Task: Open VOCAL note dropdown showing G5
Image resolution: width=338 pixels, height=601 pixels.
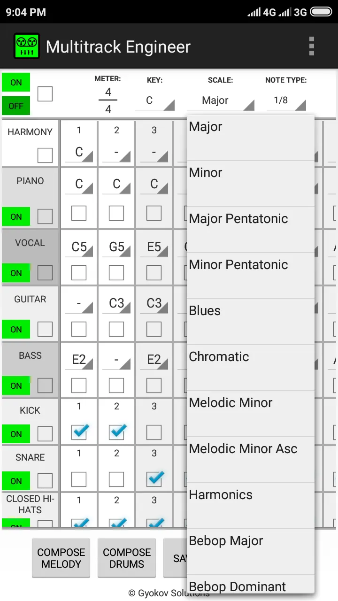Action: tap(116, 247)
